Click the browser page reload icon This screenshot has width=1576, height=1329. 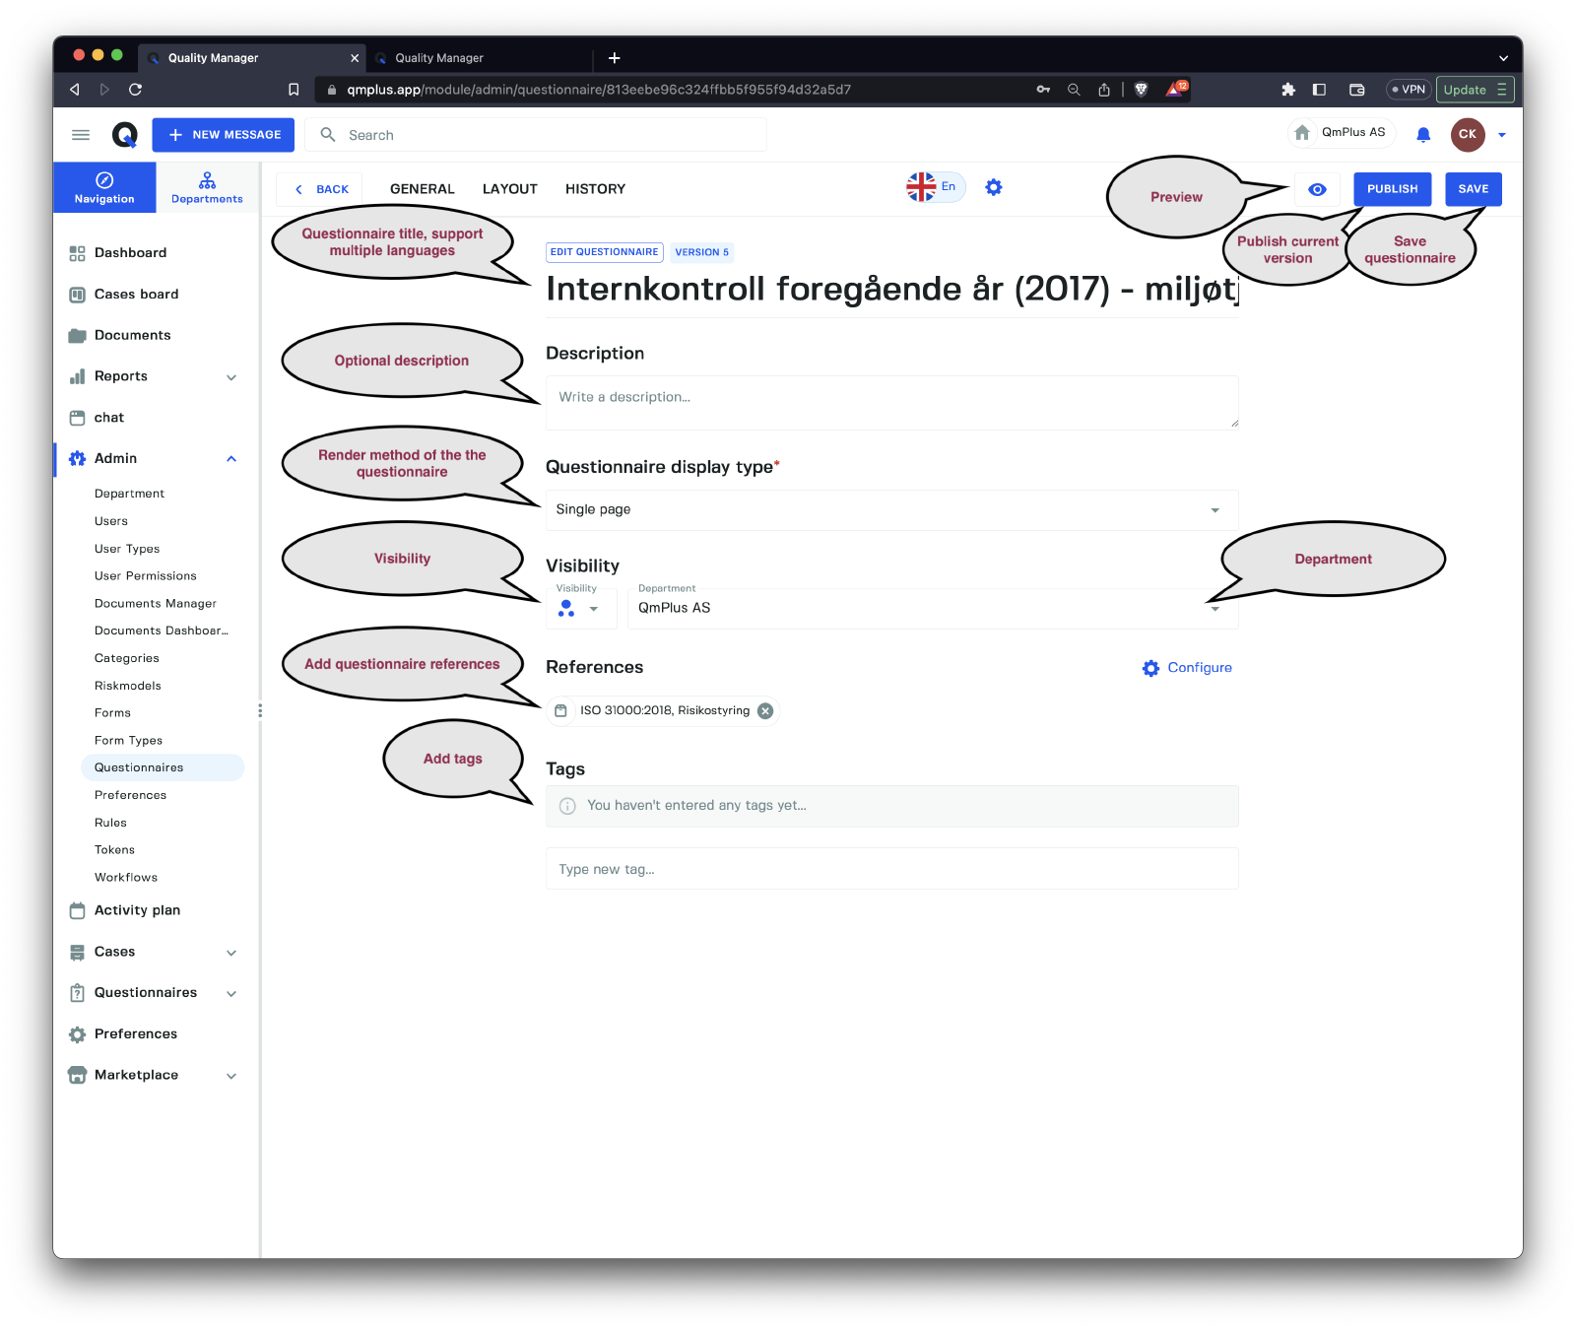click(136, 90)
